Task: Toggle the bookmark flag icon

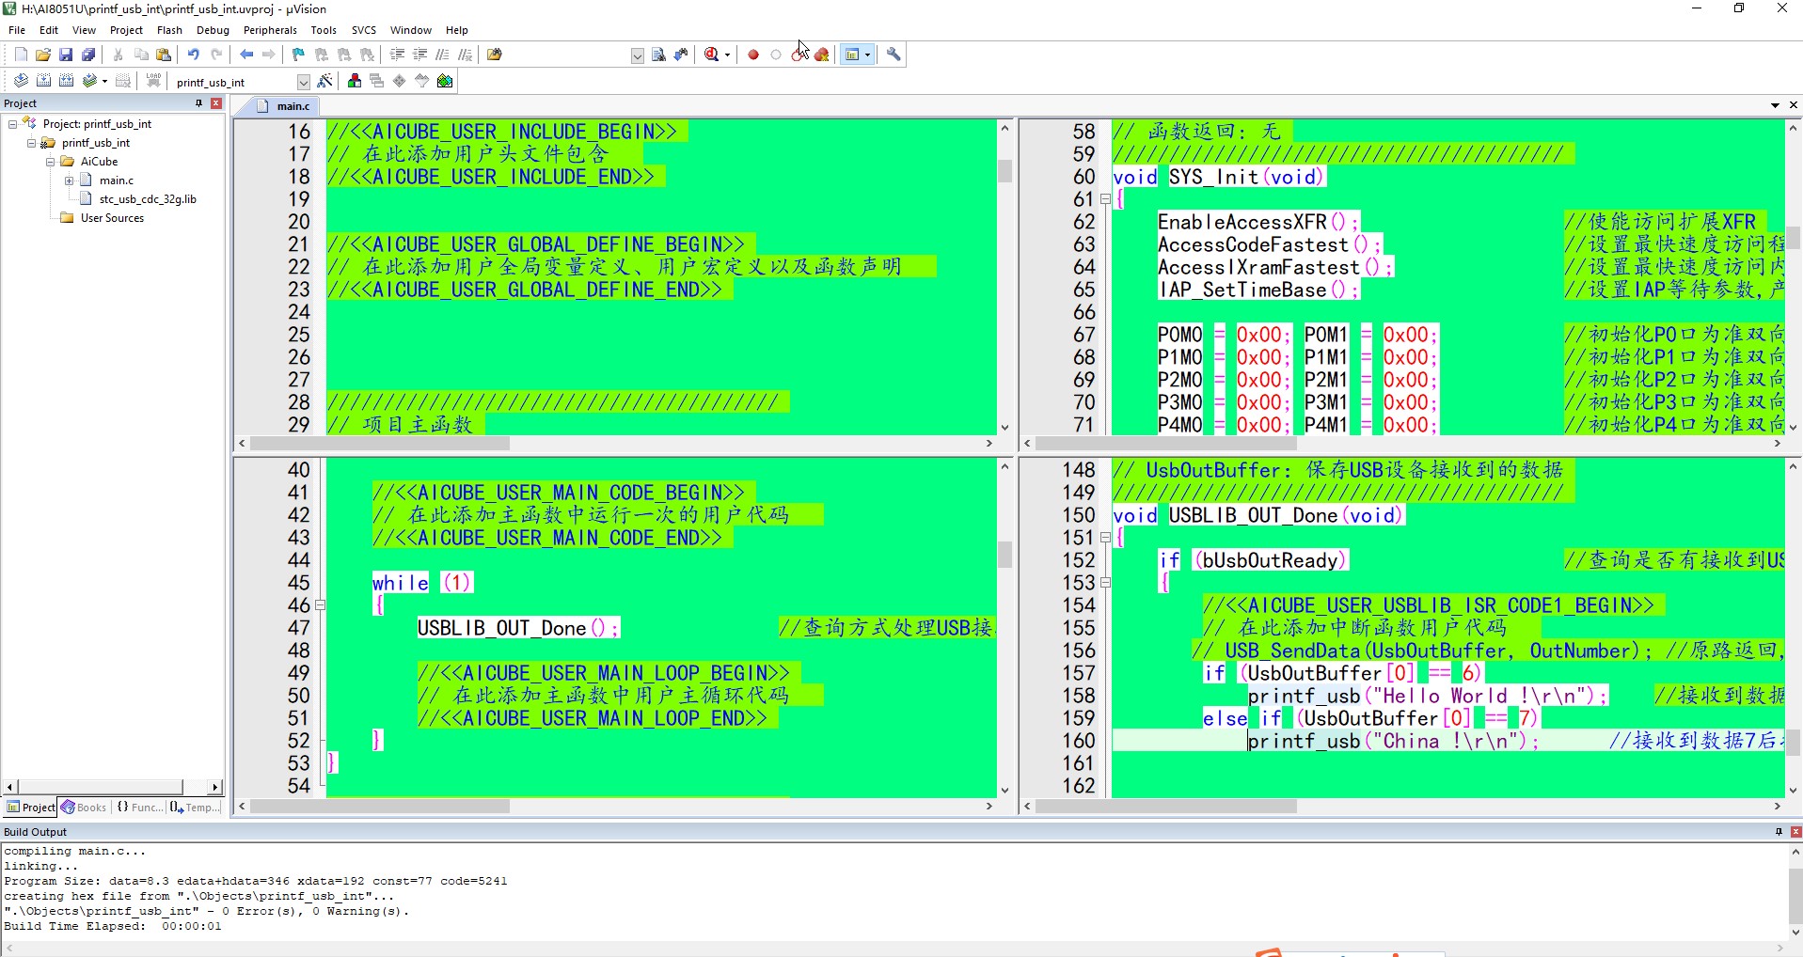Action: [298, 55]
